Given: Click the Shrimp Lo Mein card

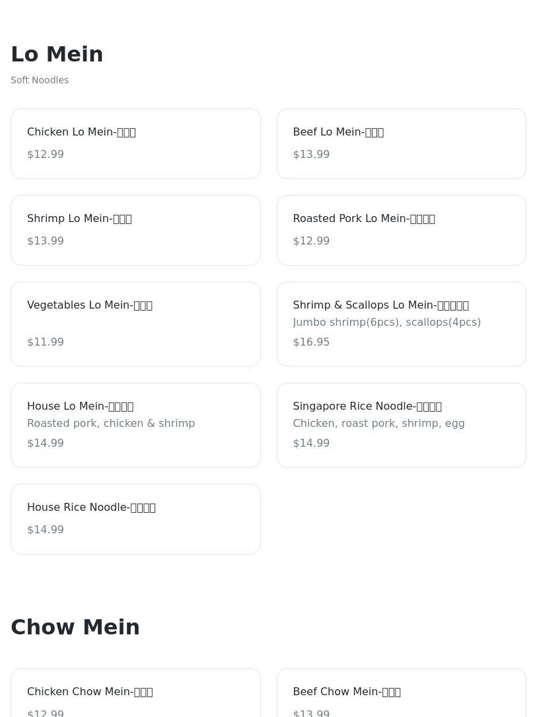Looking at the screenshot, I should click(x=135, y=230).
